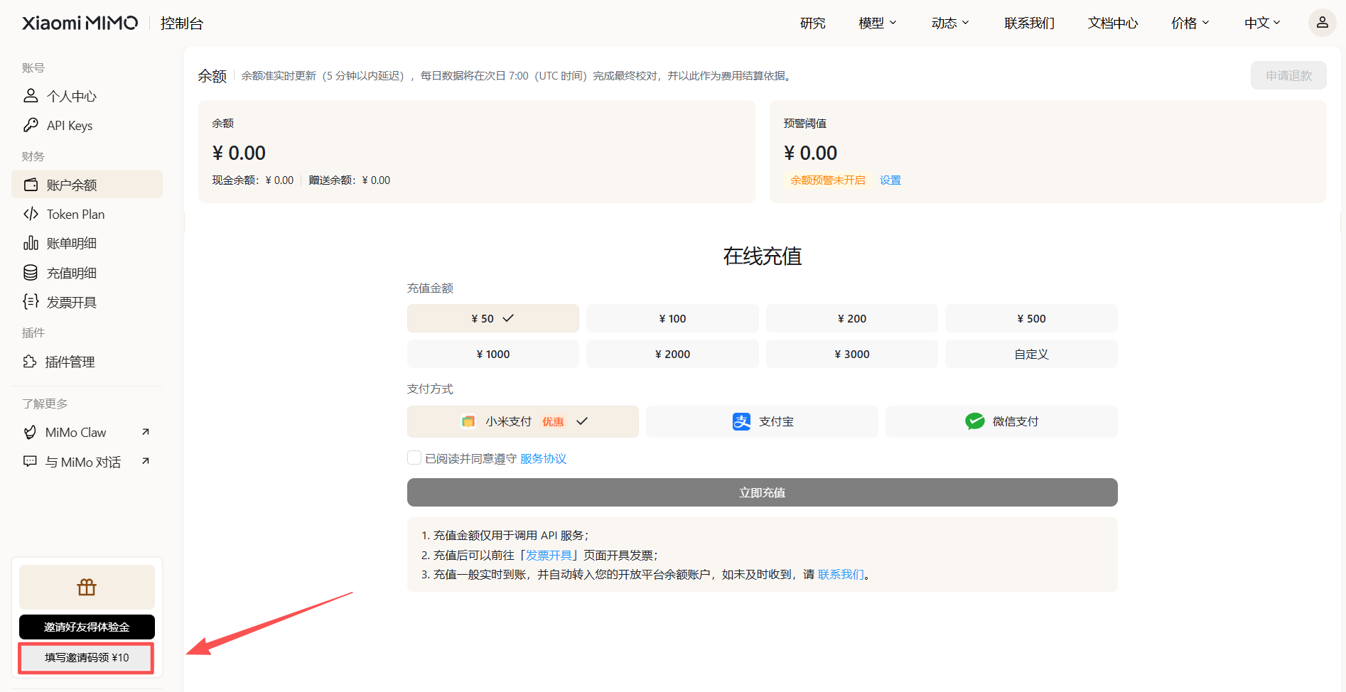Viewport: 1346px width, 692px height.
Task: Click the 邀请好友得体验金 button
Action: click(87, 627)
